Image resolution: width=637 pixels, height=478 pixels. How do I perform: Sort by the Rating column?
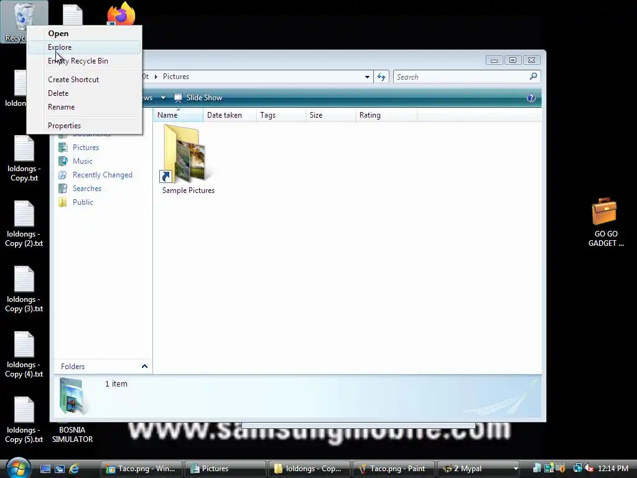click(x=386, y=115)
